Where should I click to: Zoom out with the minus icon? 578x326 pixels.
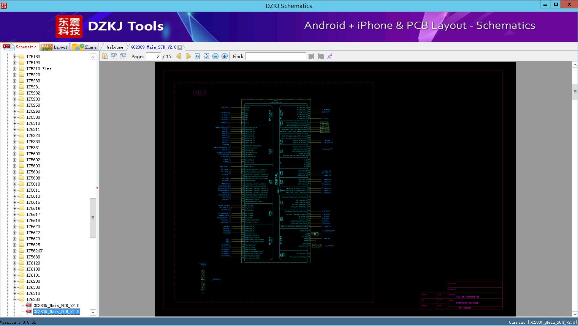[x=215, y=56]
